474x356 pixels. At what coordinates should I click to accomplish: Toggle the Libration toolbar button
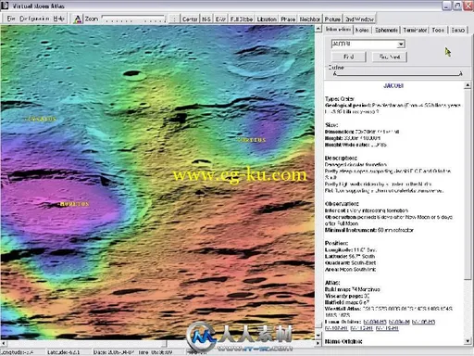[267, 19]
